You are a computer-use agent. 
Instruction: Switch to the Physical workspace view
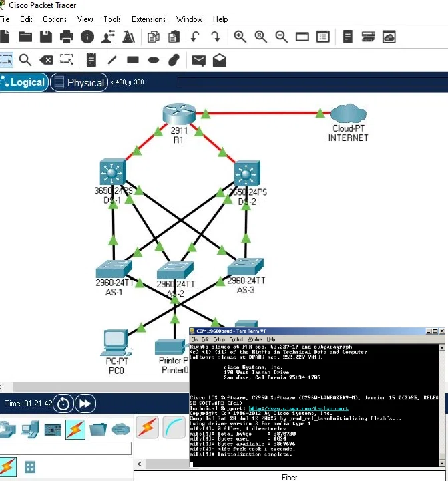tap(79, 83)
